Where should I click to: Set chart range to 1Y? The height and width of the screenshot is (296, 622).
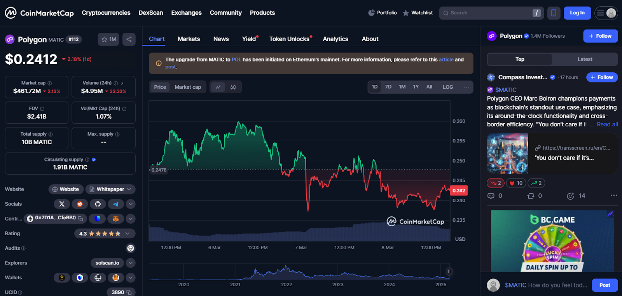(416, 87)
